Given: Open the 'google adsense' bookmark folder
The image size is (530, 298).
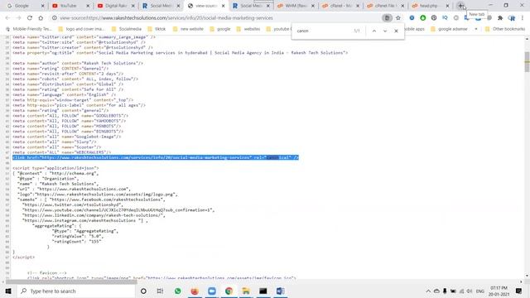Looking at the screenshot, I should [449, 29].
